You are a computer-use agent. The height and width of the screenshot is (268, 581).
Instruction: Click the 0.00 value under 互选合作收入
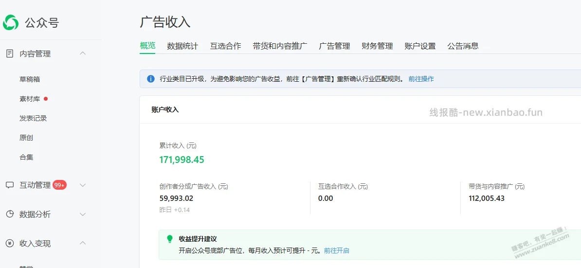pos(326,198)
